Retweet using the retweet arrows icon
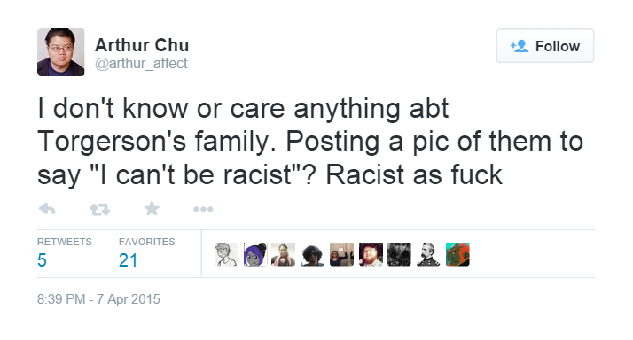 click(x=99, y=209)
